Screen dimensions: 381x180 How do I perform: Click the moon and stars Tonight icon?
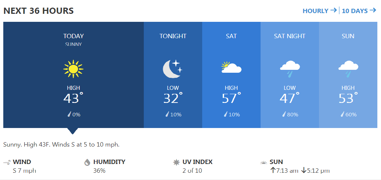coord(172,69)
